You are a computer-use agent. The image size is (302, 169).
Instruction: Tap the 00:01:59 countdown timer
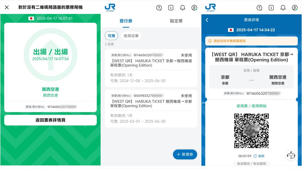[245, 156]
